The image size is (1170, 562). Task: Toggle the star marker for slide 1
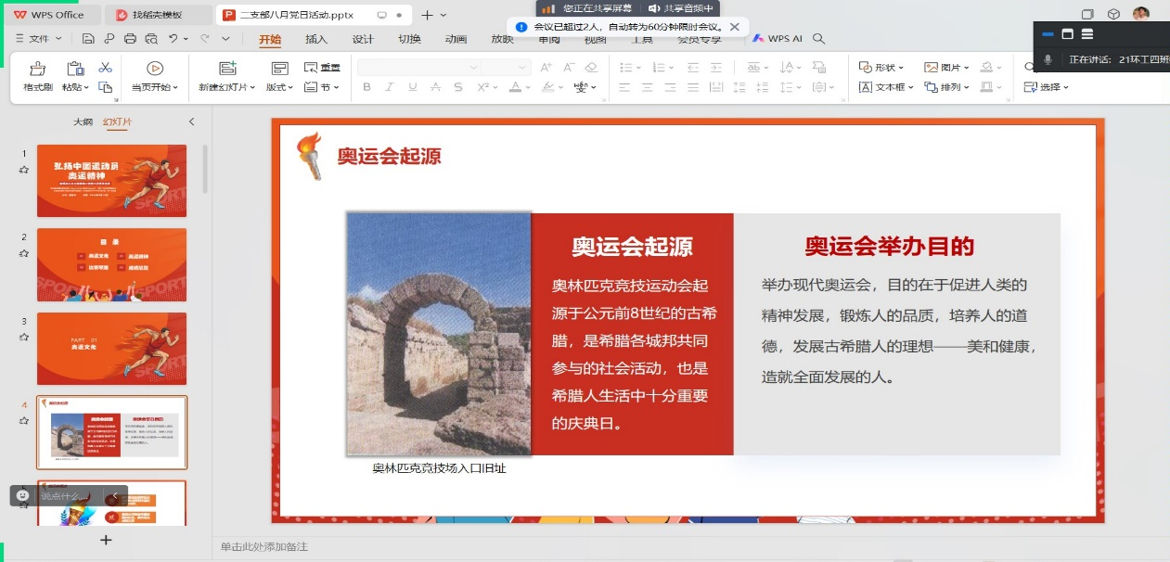pos(24,170)
